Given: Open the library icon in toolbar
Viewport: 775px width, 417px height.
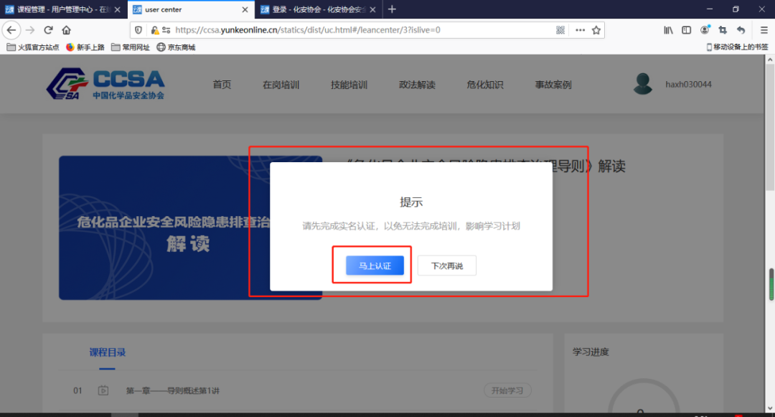Looking at the screenshot, I should point(668,30).
